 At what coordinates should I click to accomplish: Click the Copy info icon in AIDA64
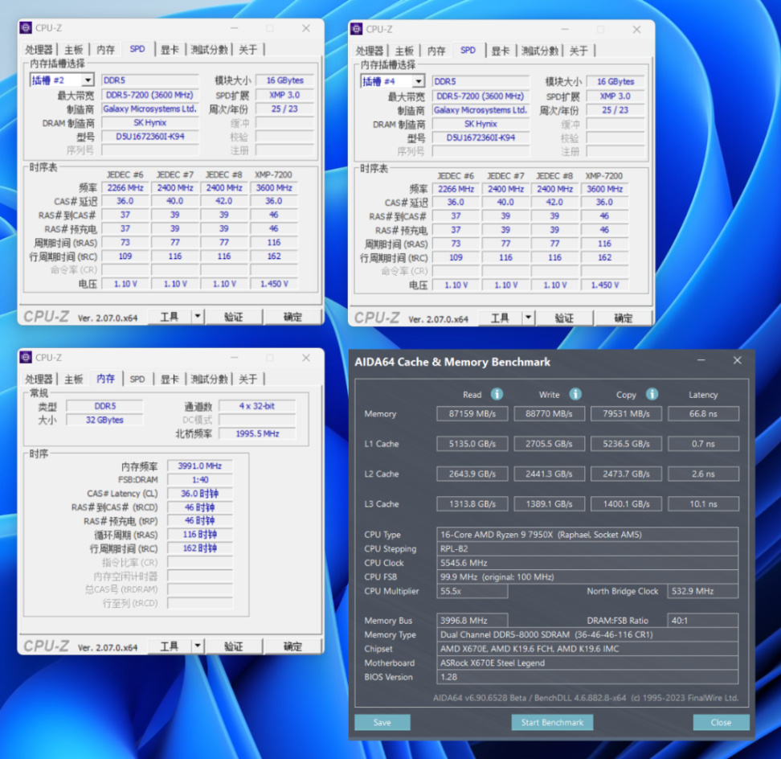point(652,394)
